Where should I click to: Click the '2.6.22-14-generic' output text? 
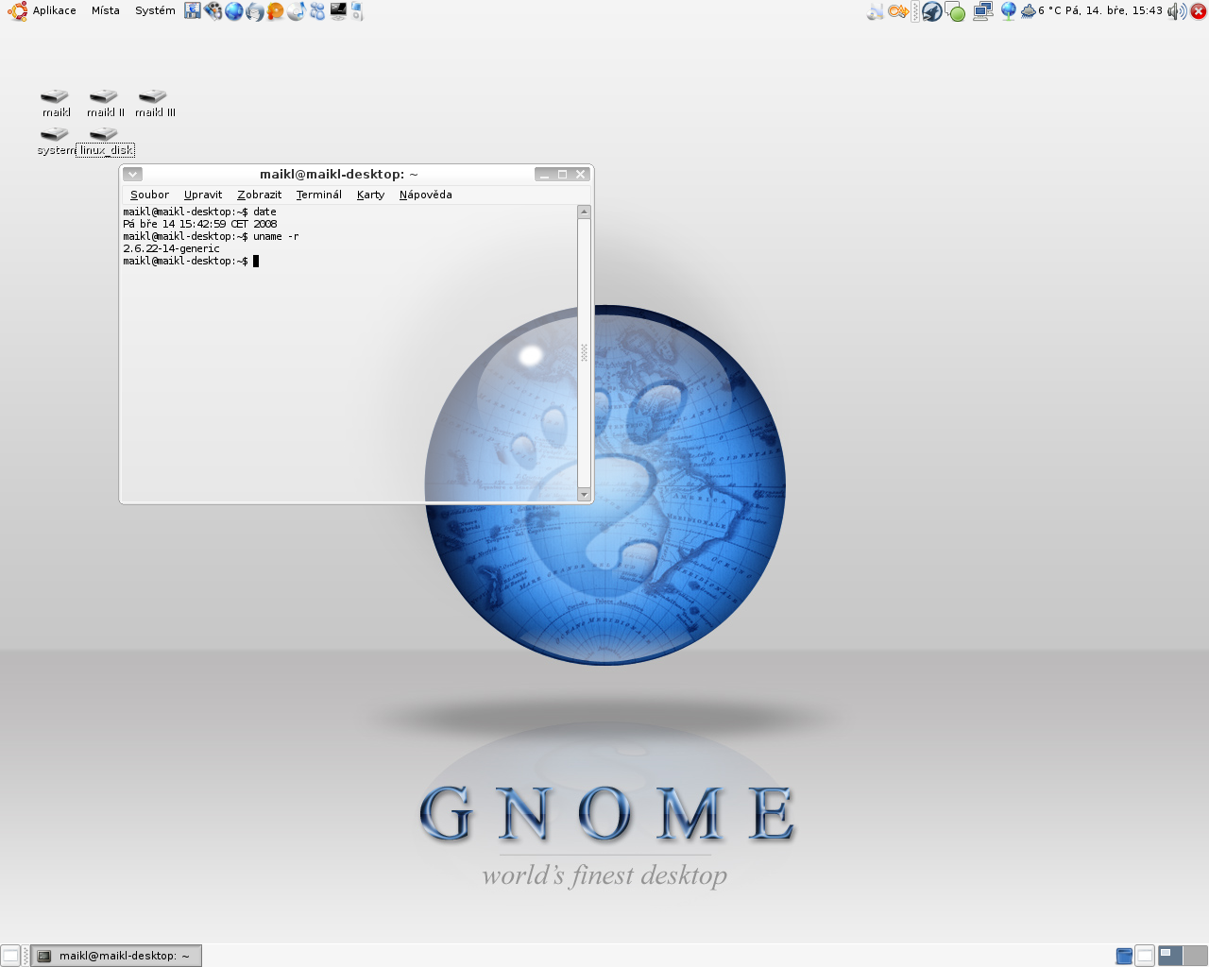click(x=171, y=248)
